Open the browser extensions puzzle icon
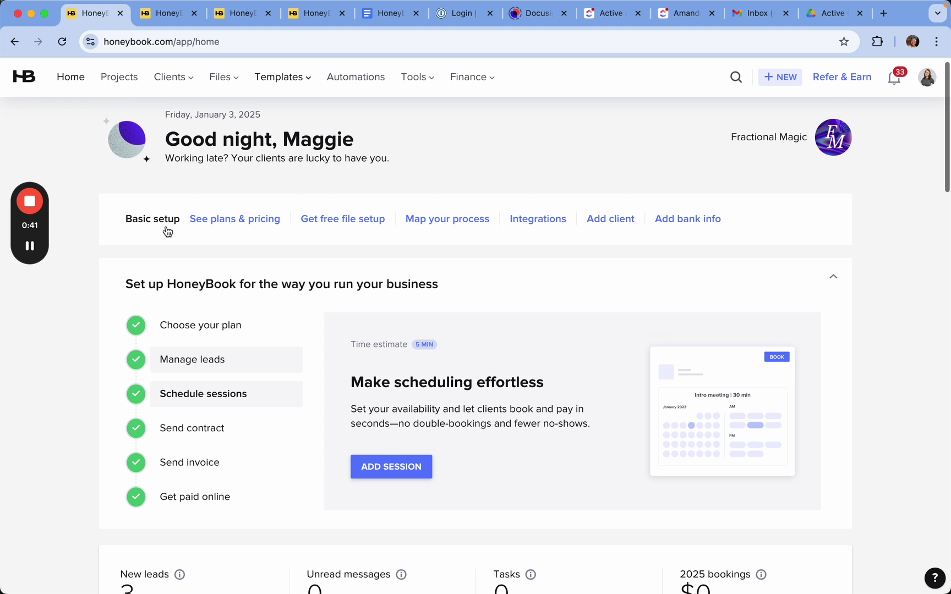Screen dimensions: 951x594 click(877, 42)
